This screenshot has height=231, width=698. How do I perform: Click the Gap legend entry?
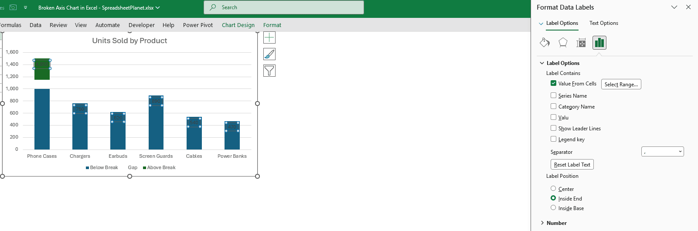[133, 167]
